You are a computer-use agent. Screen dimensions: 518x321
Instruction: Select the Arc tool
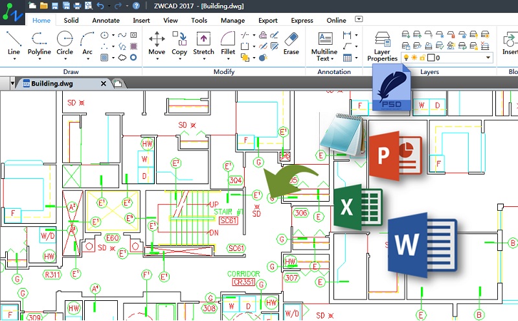(x=87, y=43)
